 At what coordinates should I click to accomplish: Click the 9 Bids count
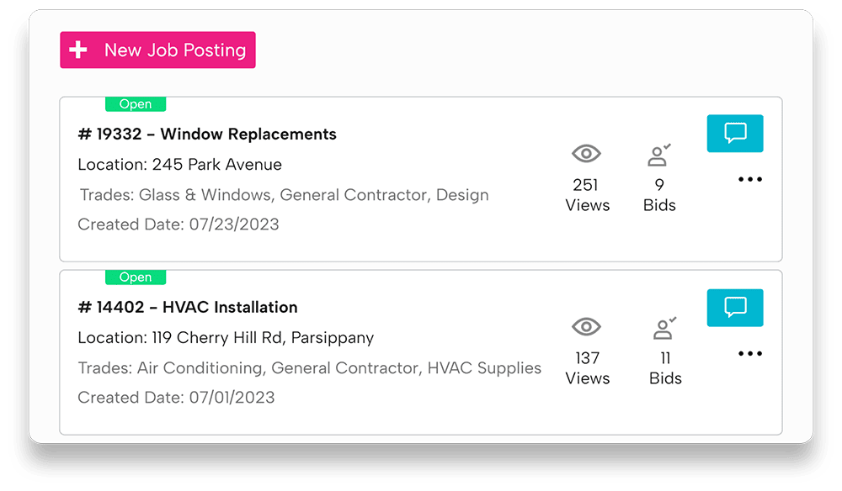[x=659, y=195]
